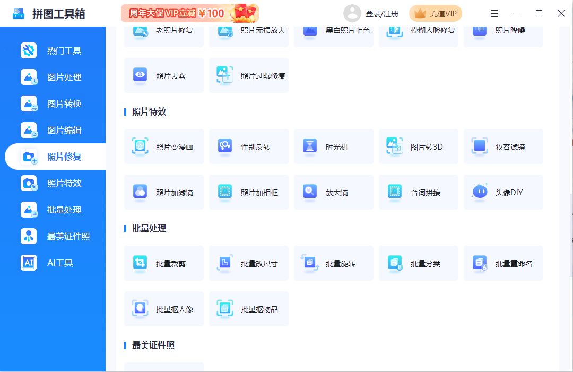This screenshot has height=372, width=573.
Task: Open the 照片过曝修复 tool icon
Action: [225, 75]
